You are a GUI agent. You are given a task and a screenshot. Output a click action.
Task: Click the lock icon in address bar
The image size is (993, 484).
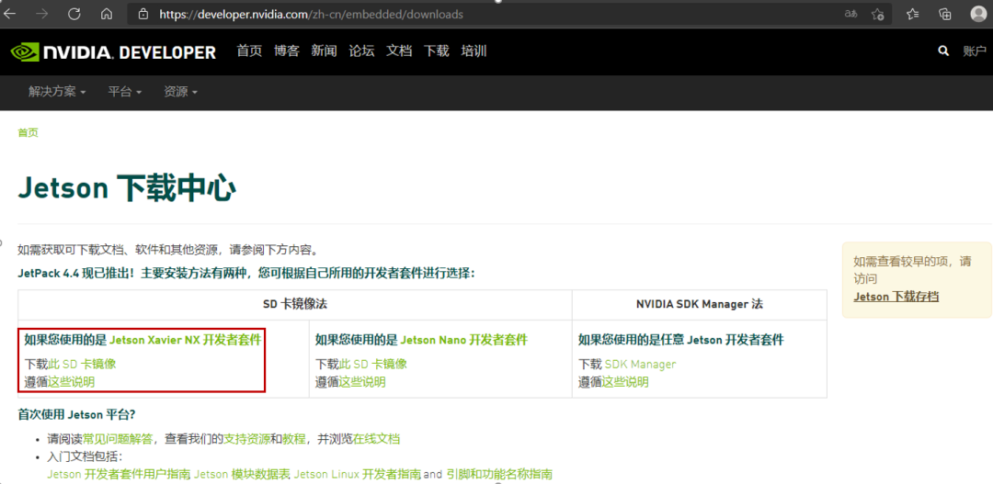[143, 14]
